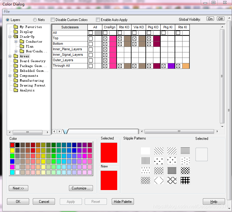The width and height of the screenshot is (232, 212).
Task: Expand the Components tree node
Action: tap(10, 76)
